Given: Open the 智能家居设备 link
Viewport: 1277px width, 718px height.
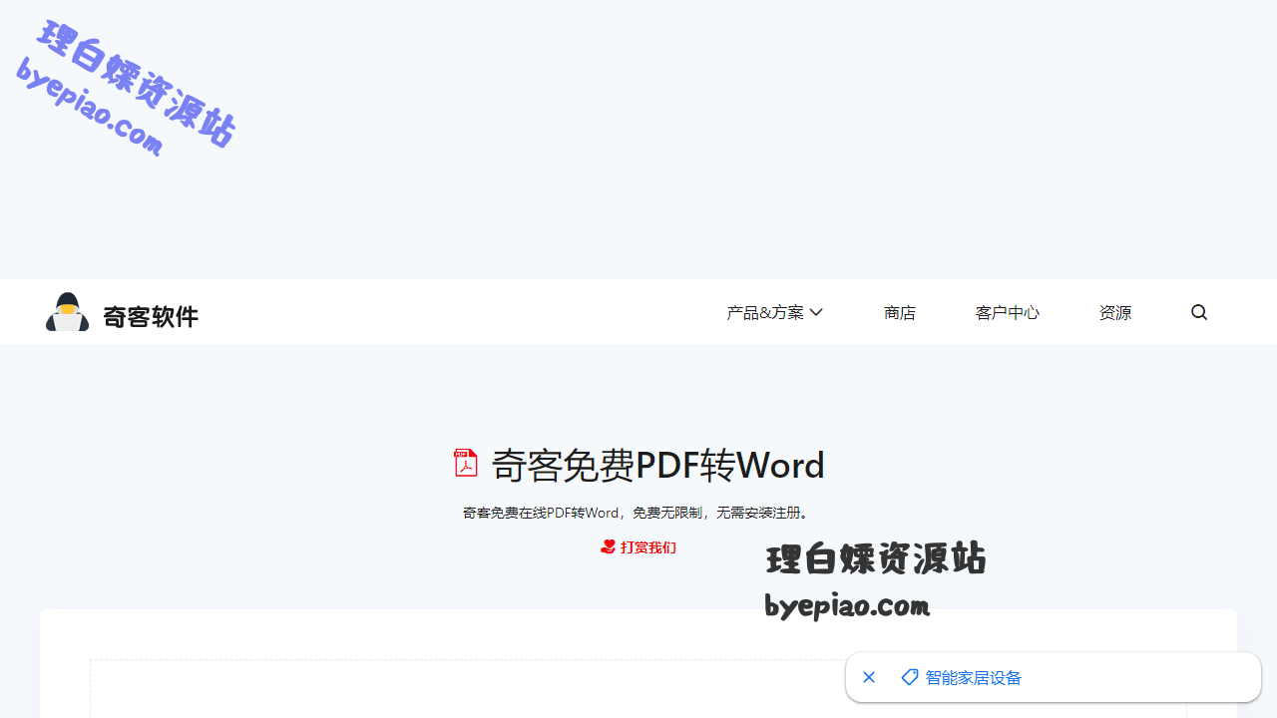Looking at the screenshot, I should point(974,678).
